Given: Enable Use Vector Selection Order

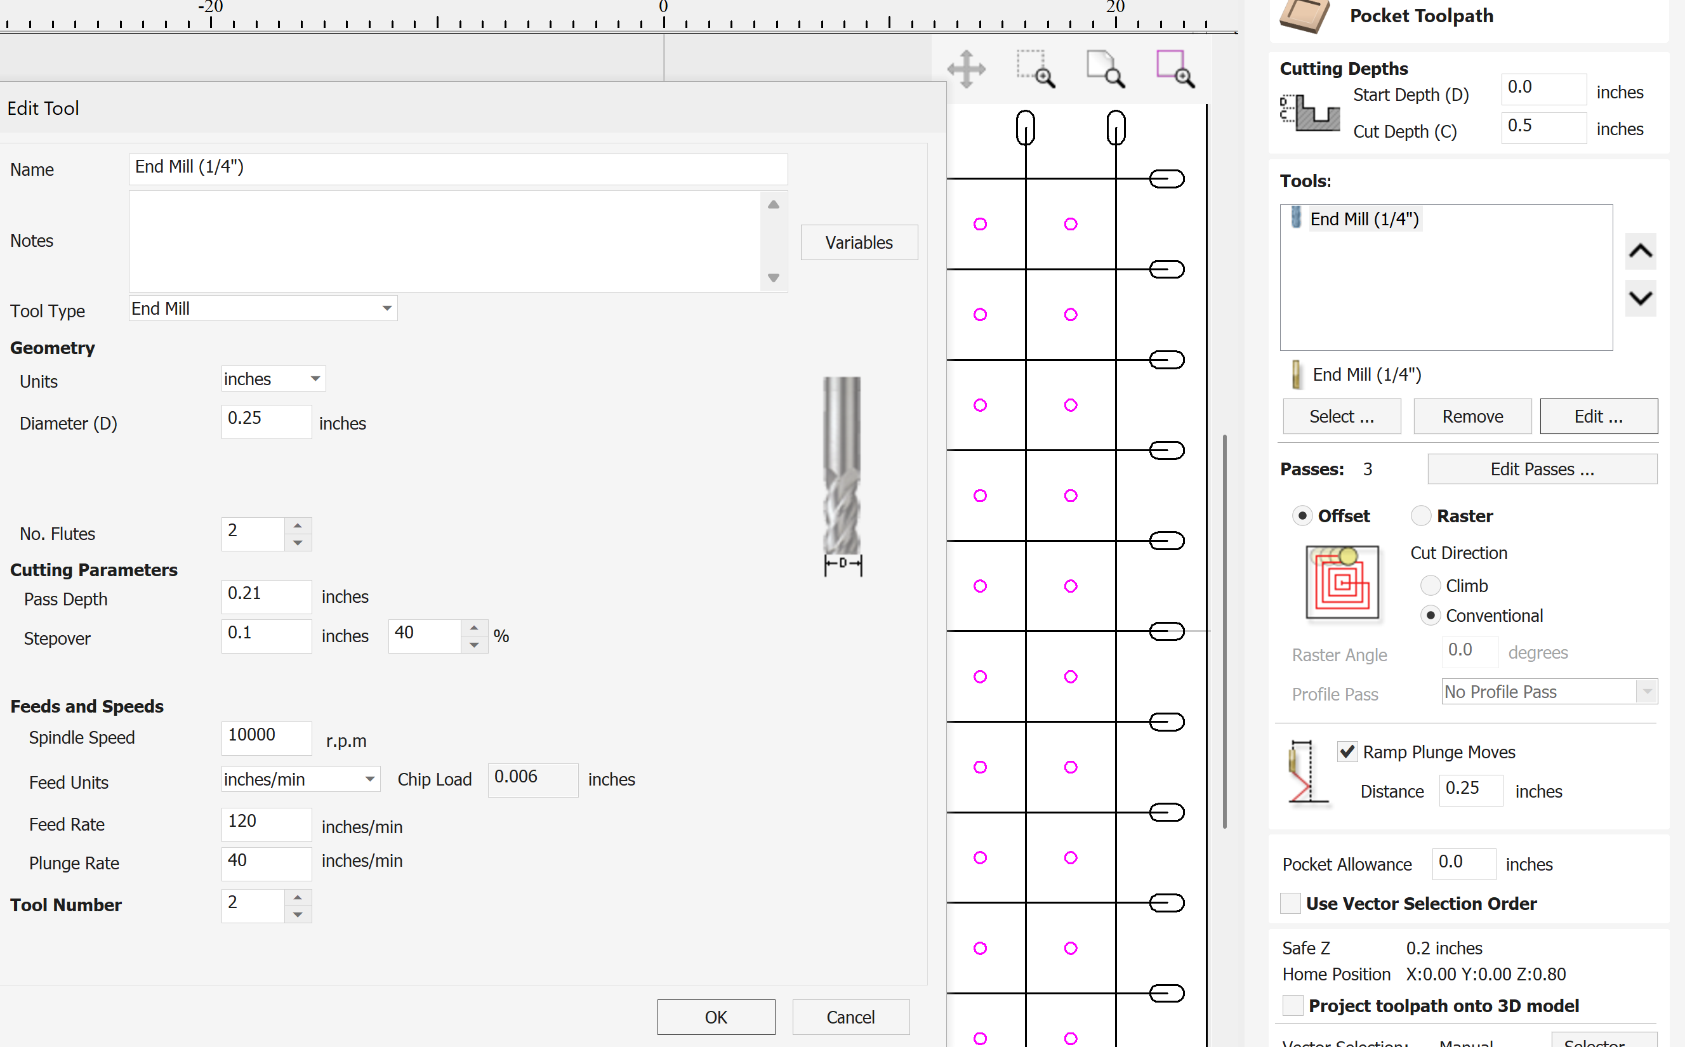Looking at the screenshot, I should coord(1290,904).
